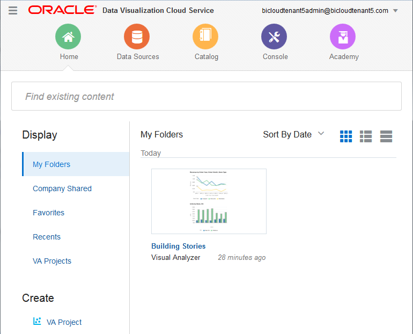Open the Console wrench icon
Viewport: 413px width, 334px height.
[x=274, y=37]
